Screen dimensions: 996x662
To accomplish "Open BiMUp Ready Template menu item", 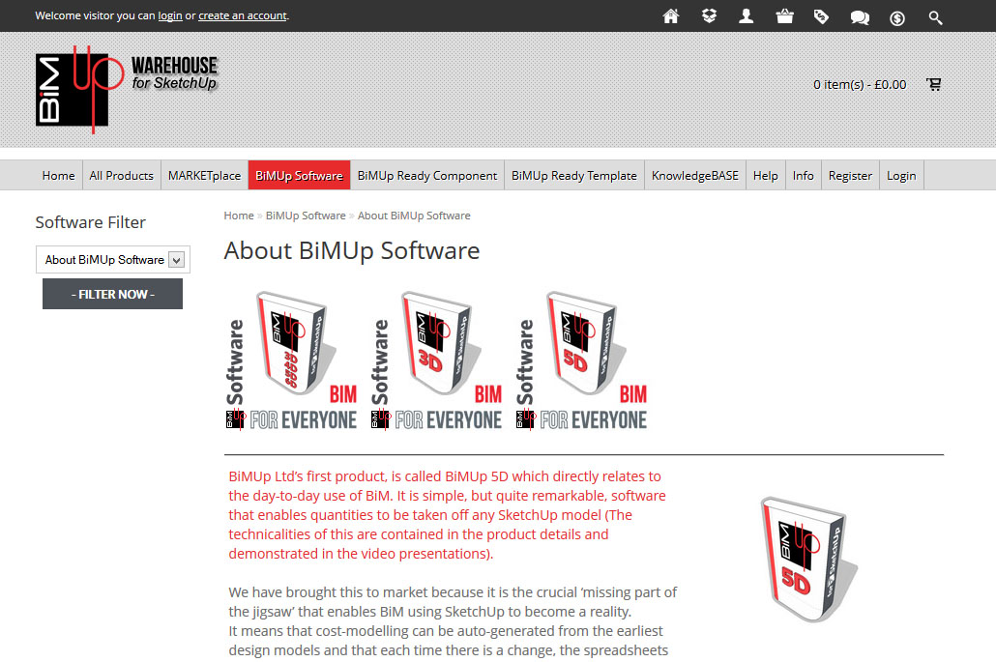I will point(574,175).
